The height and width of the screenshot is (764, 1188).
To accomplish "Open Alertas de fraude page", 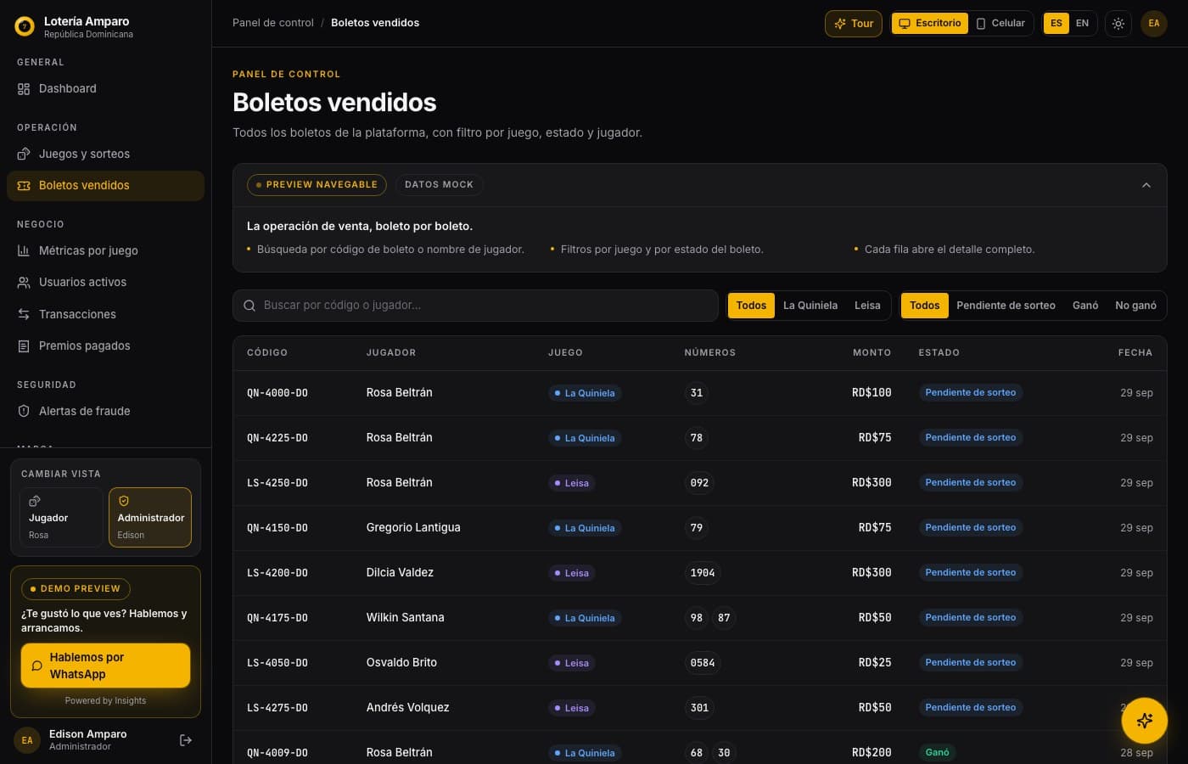I will (x=105, y=411).
